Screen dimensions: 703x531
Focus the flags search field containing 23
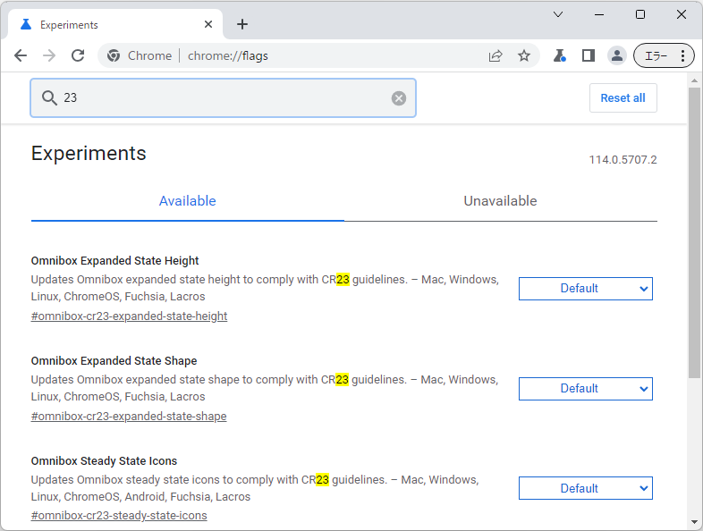pos(223,98)
